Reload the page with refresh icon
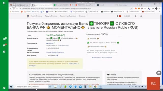The image size is (163, 91). (17, 8)
